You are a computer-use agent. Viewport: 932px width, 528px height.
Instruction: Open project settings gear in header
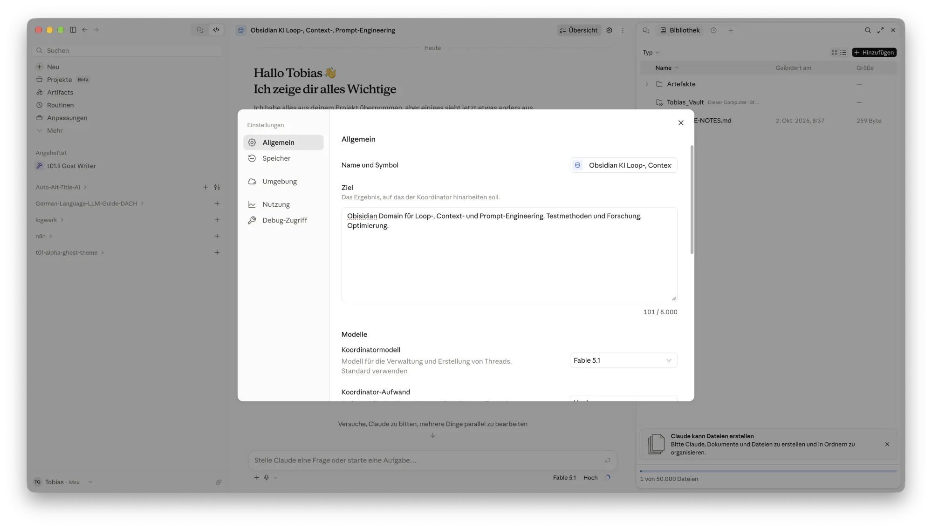[609, 30]
